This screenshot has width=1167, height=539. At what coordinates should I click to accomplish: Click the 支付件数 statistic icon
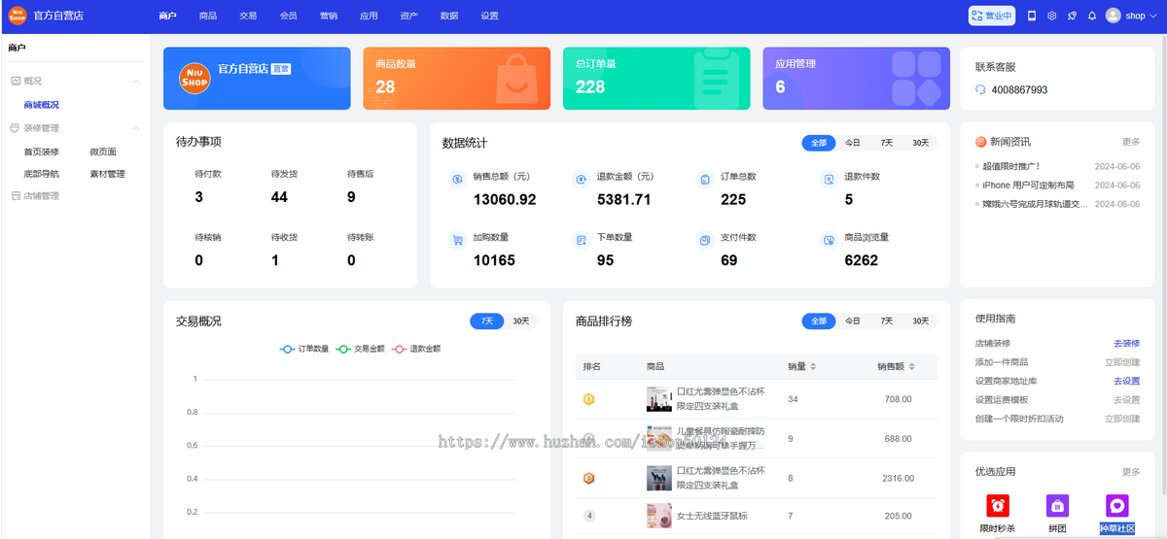(705, 240)
